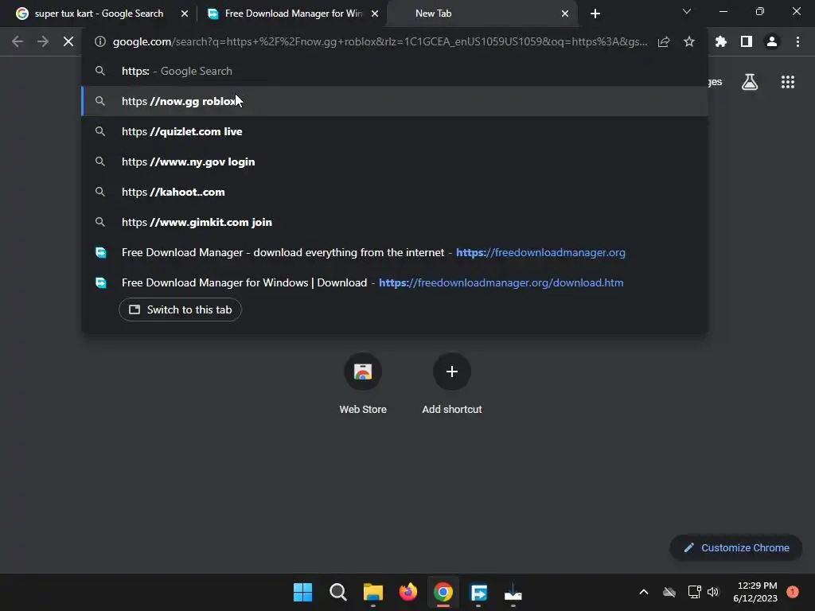Choose suggestion https //now.gg roblox
Screen dimensions: 815x611
[x=395, y=101]
